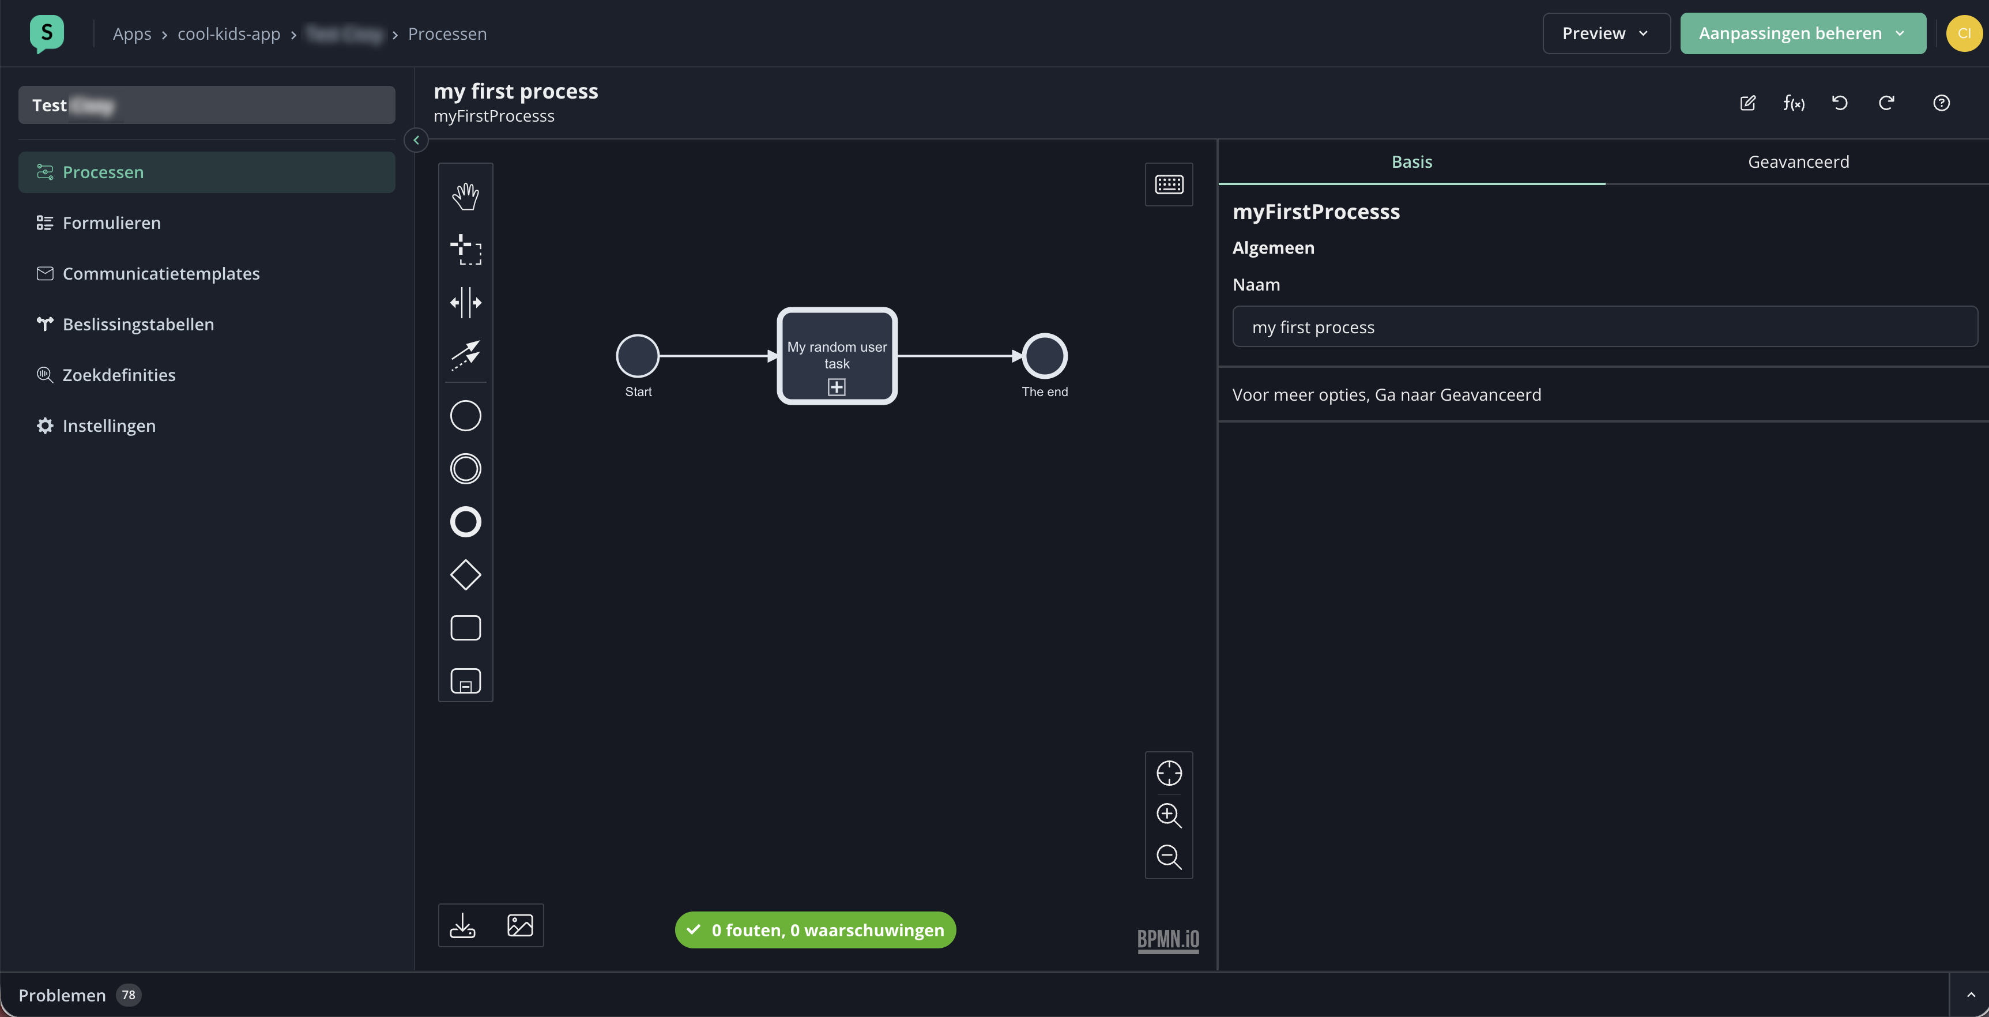Activate the hand tool
The height and width of the screenshot is (1017, 1989).
click(x=466, y=196)
